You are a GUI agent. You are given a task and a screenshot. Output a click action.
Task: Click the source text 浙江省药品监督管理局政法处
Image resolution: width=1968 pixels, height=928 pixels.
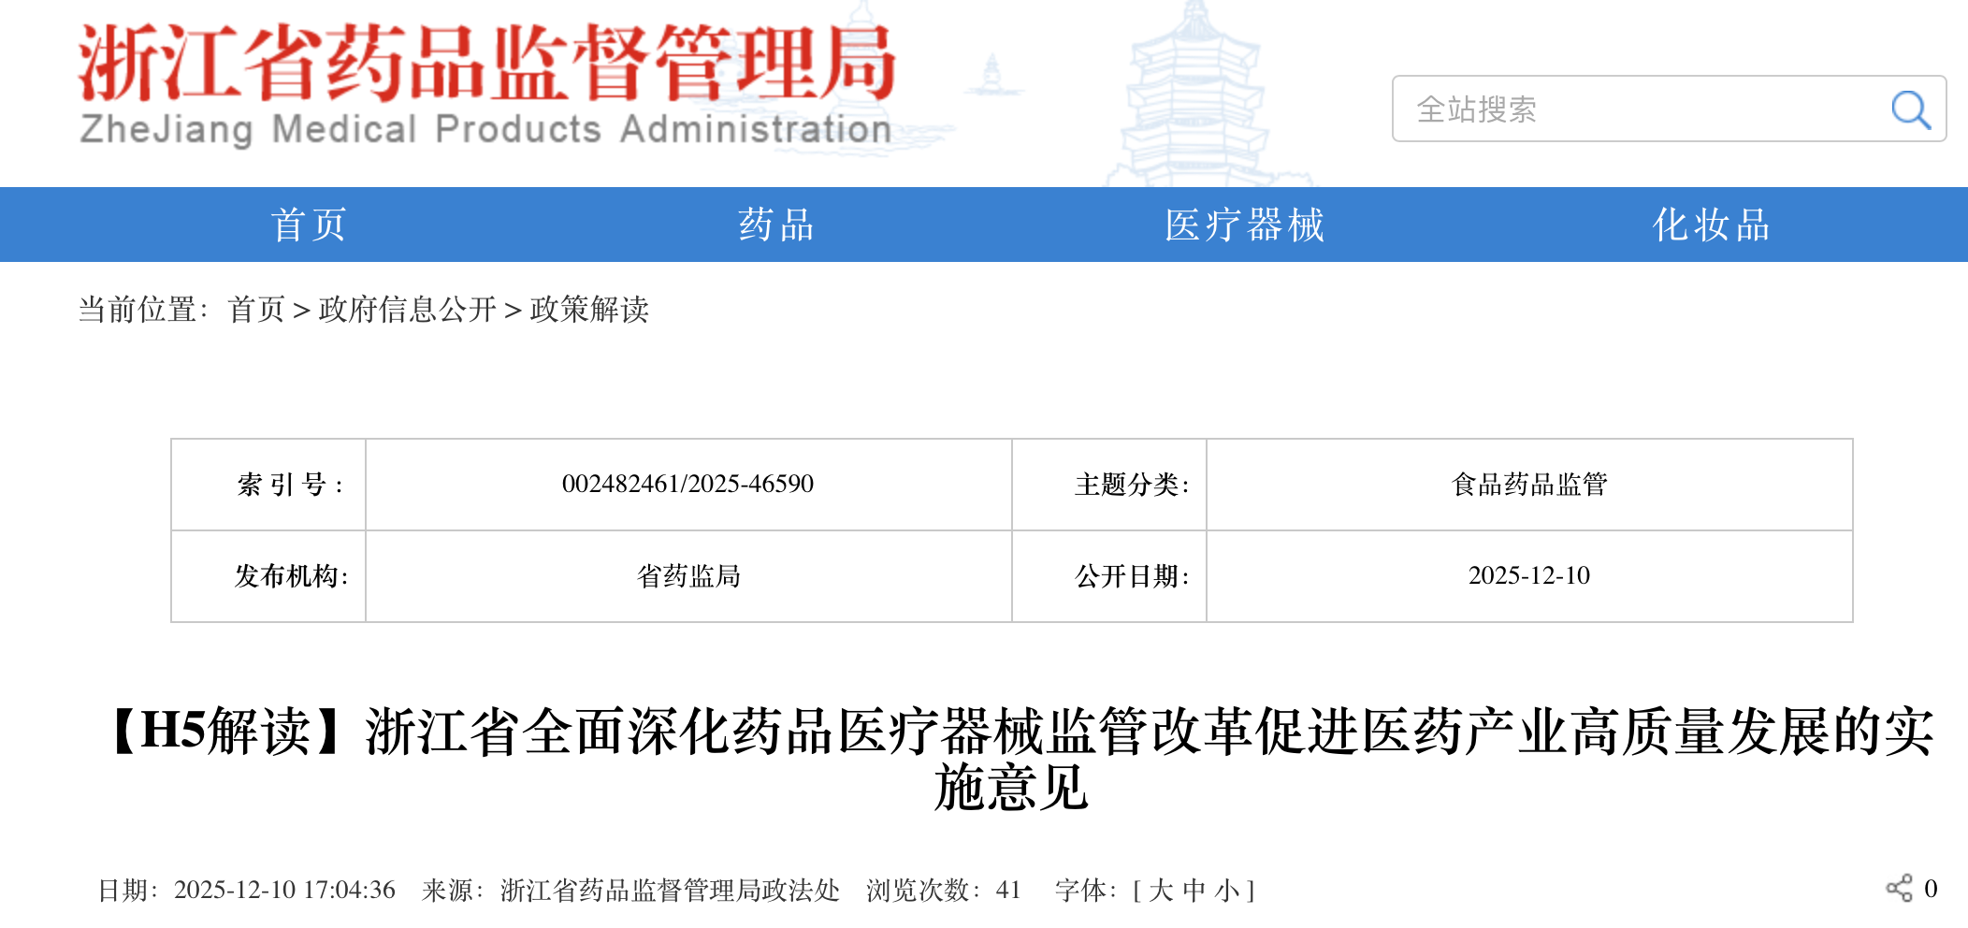click(x=670, y=890)
